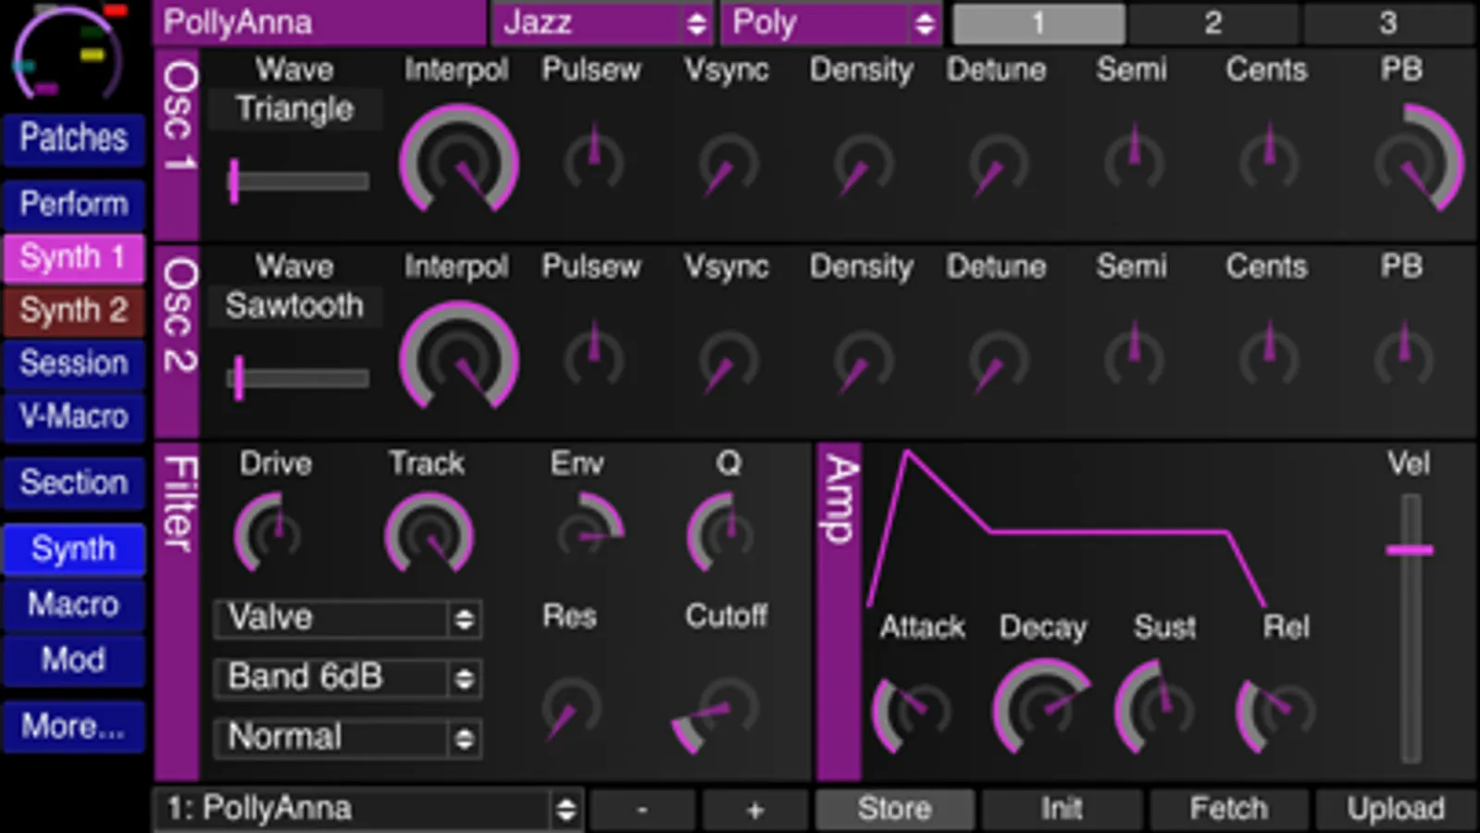Select the Mod section
This screenshot has height=833, width=1480.
tap(74, 661)
